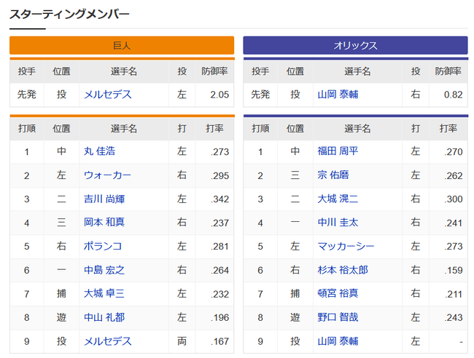Open ninth batter 山岡 泰輔 link in Orix lineup
Image resolution: width=474 pixels, height=358 pixels.
click(338, 341)
